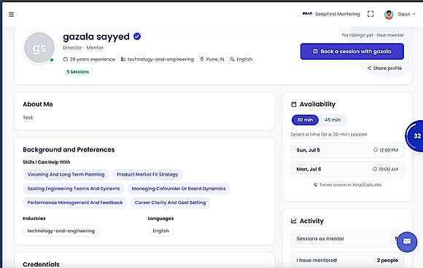This screenshot has height=268, width=423.
Task: Click the green online status dot
Action: point(52,60)
